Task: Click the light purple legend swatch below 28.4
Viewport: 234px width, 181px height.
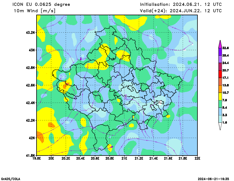Action: 220,59
